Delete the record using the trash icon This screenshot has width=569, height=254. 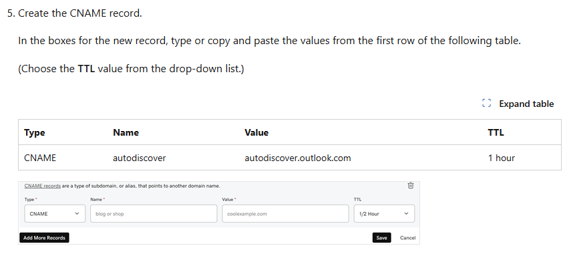tap(411, 185)
